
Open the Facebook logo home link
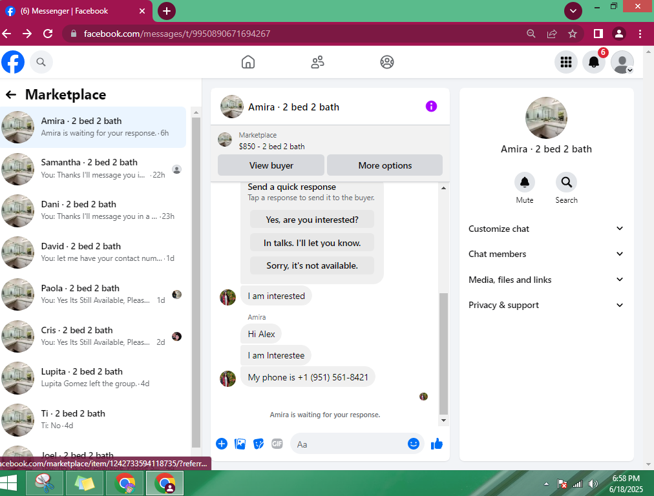[13, 62]
